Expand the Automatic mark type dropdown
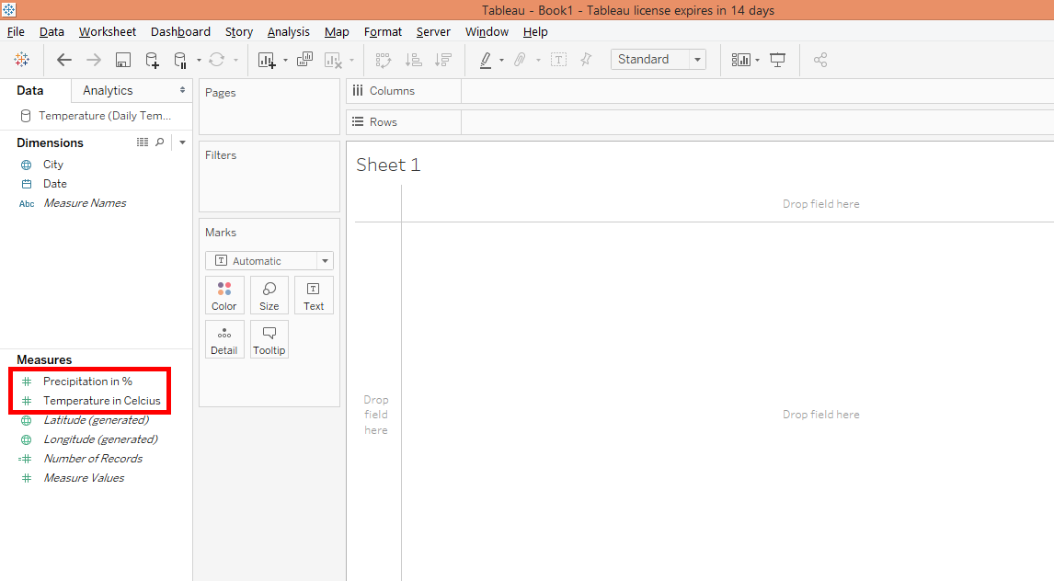 (324, 261)
